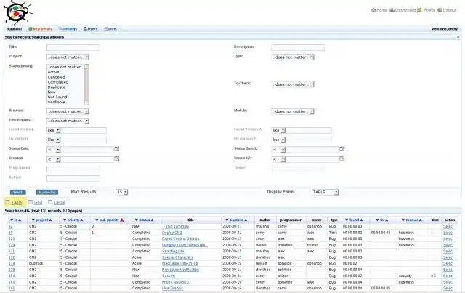This screenshot has width=465, height=293.
Task: Focus the Author input field
Action: pyautogui.click(x=73, y=178)
